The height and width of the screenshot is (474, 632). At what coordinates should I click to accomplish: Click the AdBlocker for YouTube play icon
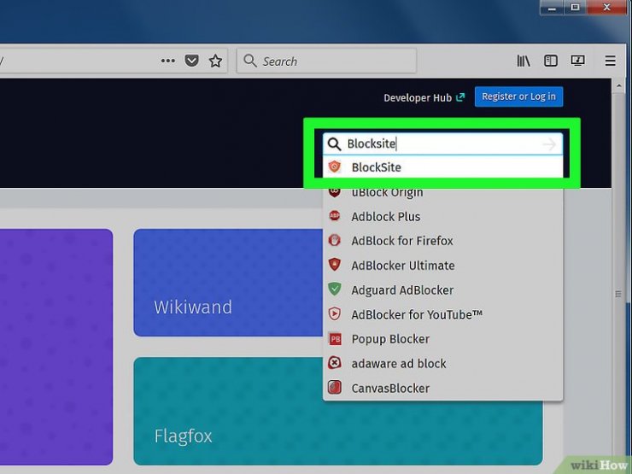point(335,313)
